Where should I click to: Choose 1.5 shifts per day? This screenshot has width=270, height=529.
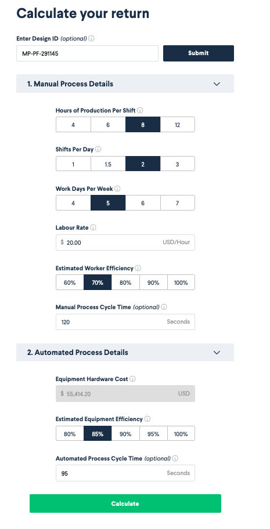point(108,164)
